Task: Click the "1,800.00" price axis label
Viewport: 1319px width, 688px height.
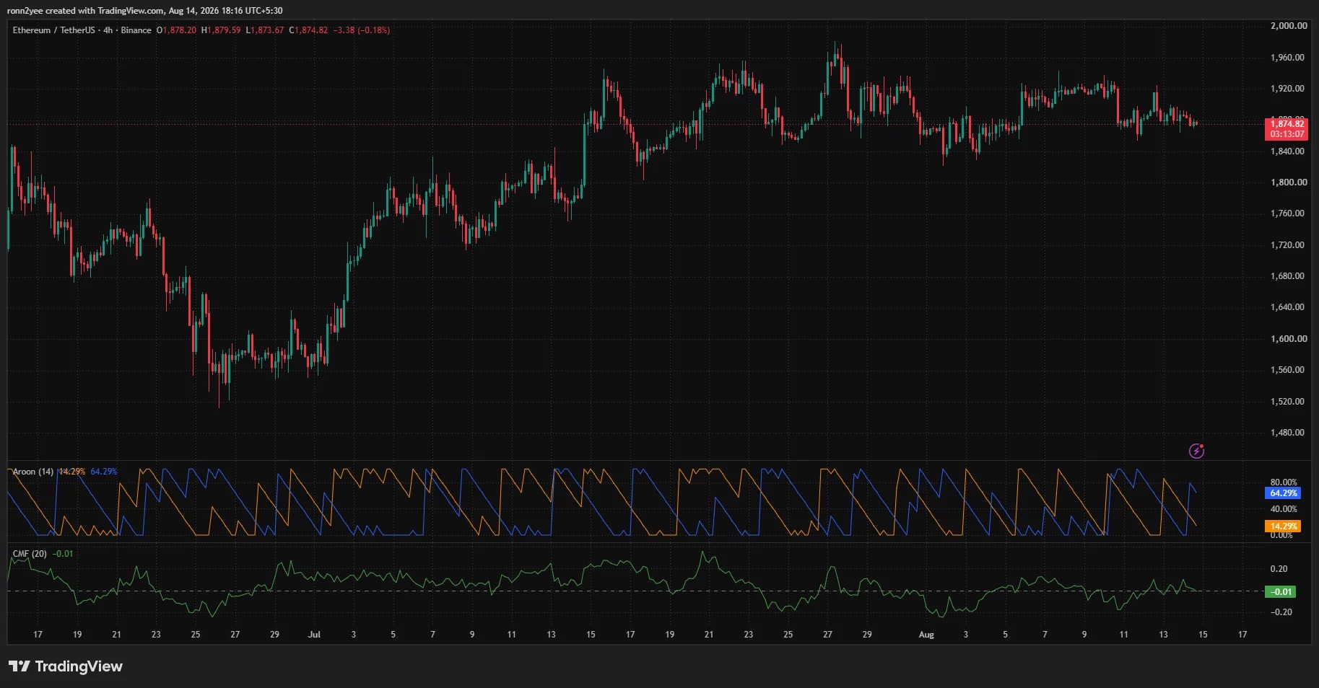Action: point(1289,182)
